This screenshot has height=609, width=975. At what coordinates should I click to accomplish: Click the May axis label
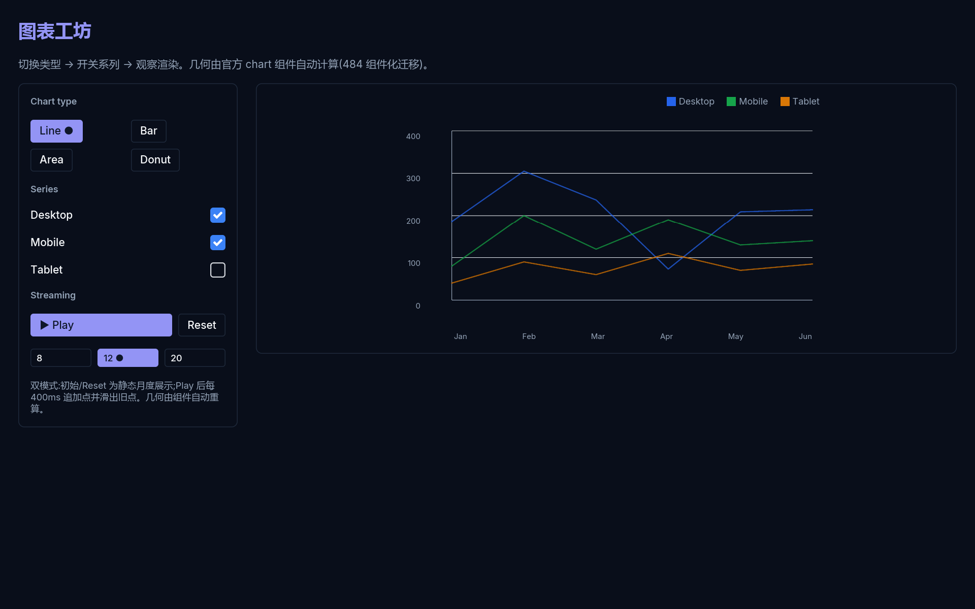click(736, 336)
